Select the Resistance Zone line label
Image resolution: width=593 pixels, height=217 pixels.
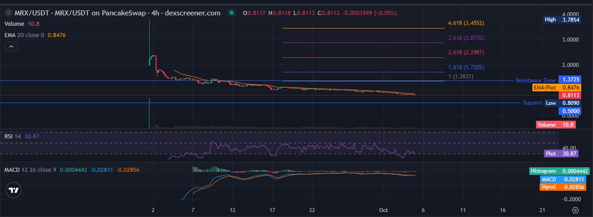tap(536, 80)
